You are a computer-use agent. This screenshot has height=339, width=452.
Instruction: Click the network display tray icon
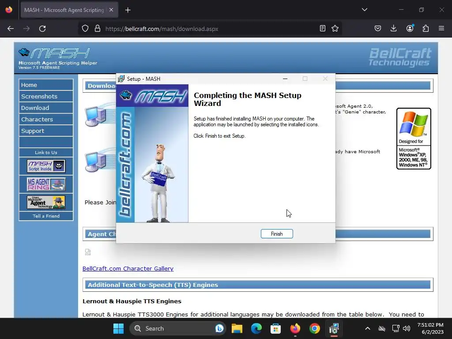[x=395, y=328]
